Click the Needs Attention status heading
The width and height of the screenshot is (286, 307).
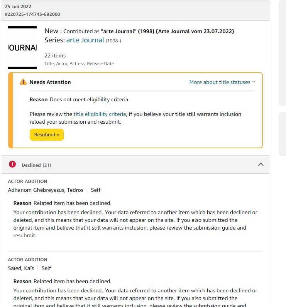point(50,82)
